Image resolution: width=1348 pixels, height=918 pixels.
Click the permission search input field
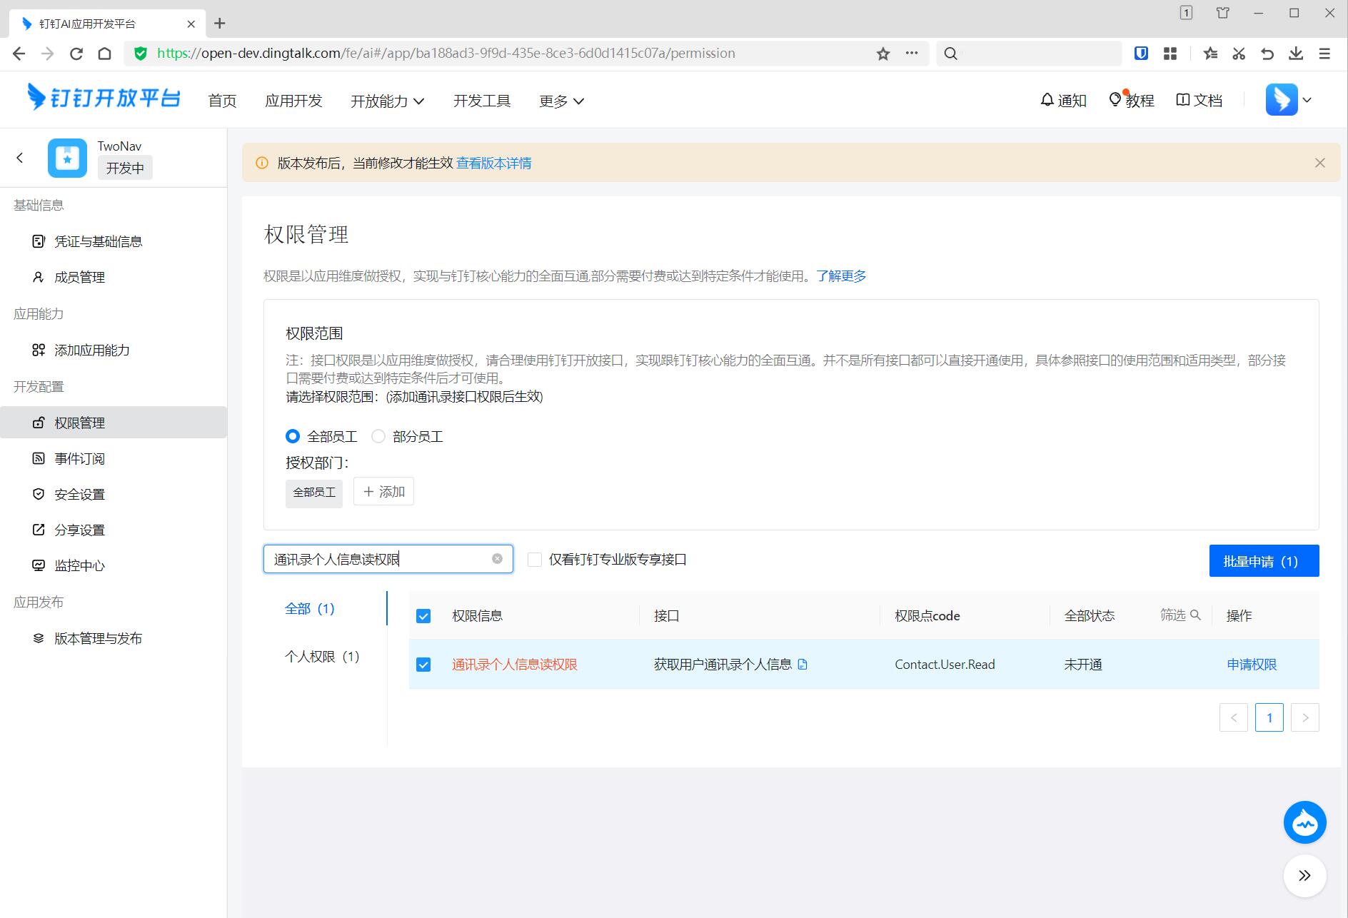(378, 559)
